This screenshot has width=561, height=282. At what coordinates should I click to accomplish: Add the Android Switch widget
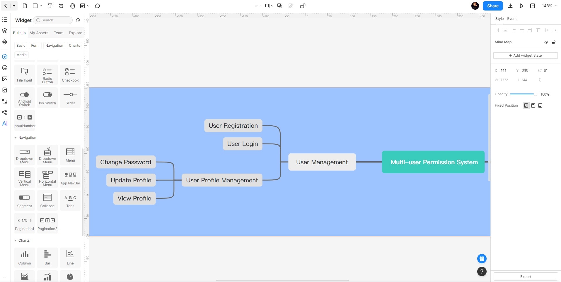25,98
